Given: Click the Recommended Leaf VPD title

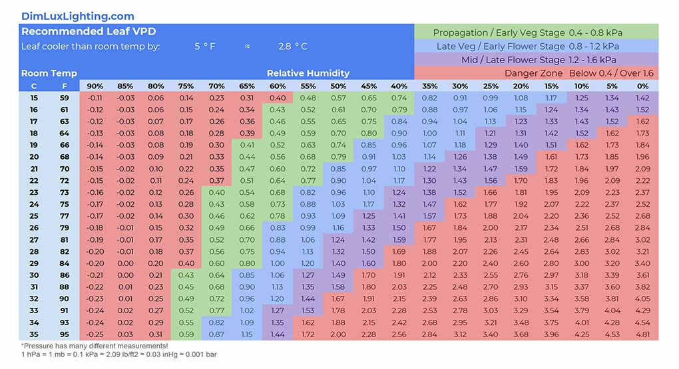Looking at the screenshot, I should (89, 32).
